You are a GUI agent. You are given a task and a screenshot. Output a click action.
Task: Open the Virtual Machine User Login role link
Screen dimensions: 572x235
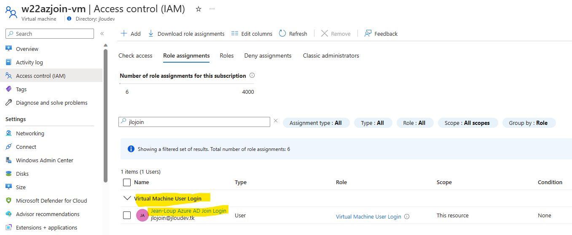click(x=368, y=217)
